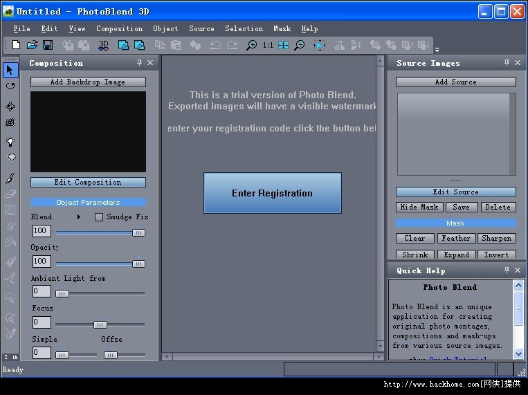The height and width of the screenshot is (395, 528).
Task: Click the Blend slider handle
Action: pyautogui.click(x=138, y=232)
